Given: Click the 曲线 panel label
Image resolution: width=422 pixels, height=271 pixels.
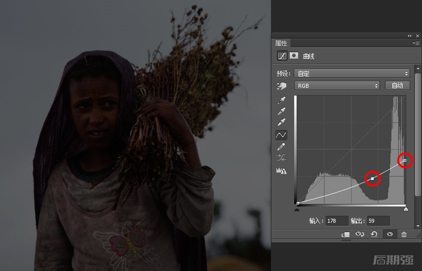Looking at the screenshot, I should point(308,56).
